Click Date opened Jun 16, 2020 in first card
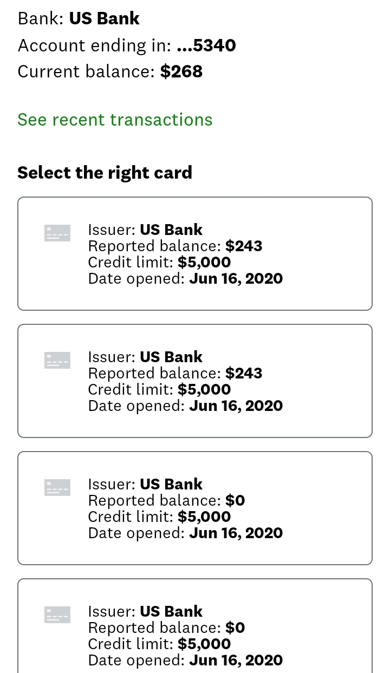 point(185,279)
